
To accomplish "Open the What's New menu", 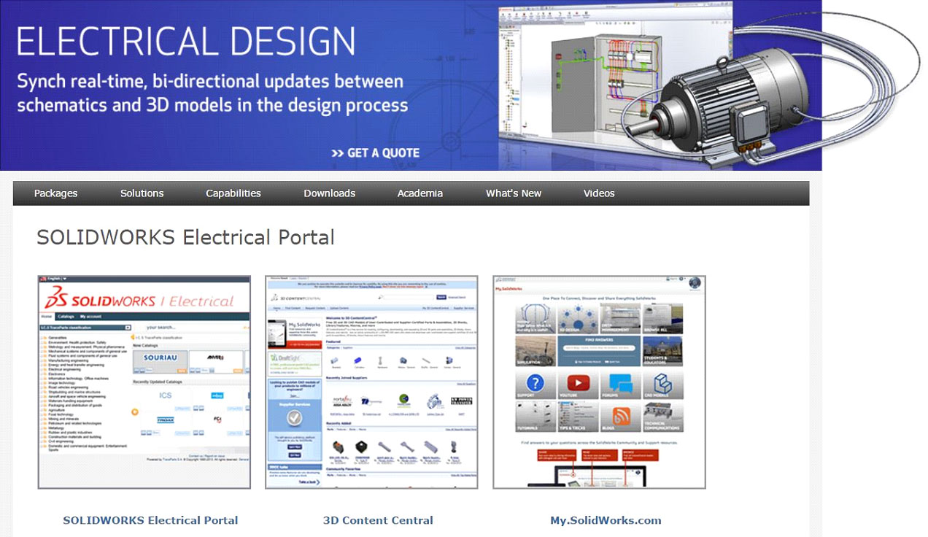I will 514,193.
